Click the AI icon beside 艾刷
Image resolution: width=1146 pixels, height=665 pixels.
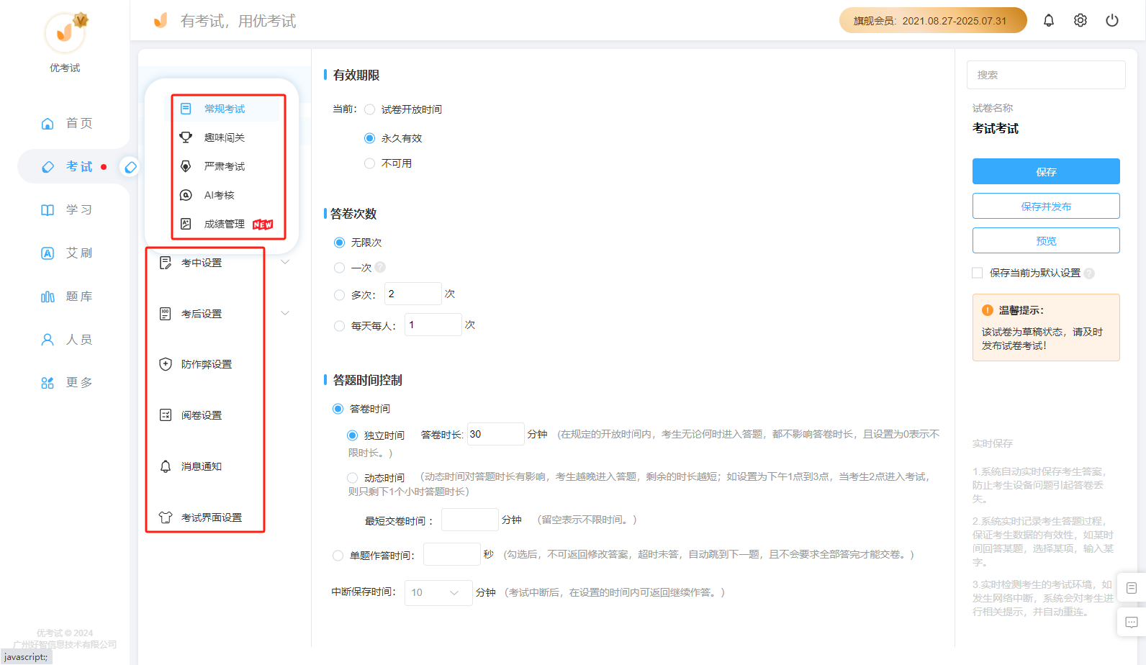(48, 253)
